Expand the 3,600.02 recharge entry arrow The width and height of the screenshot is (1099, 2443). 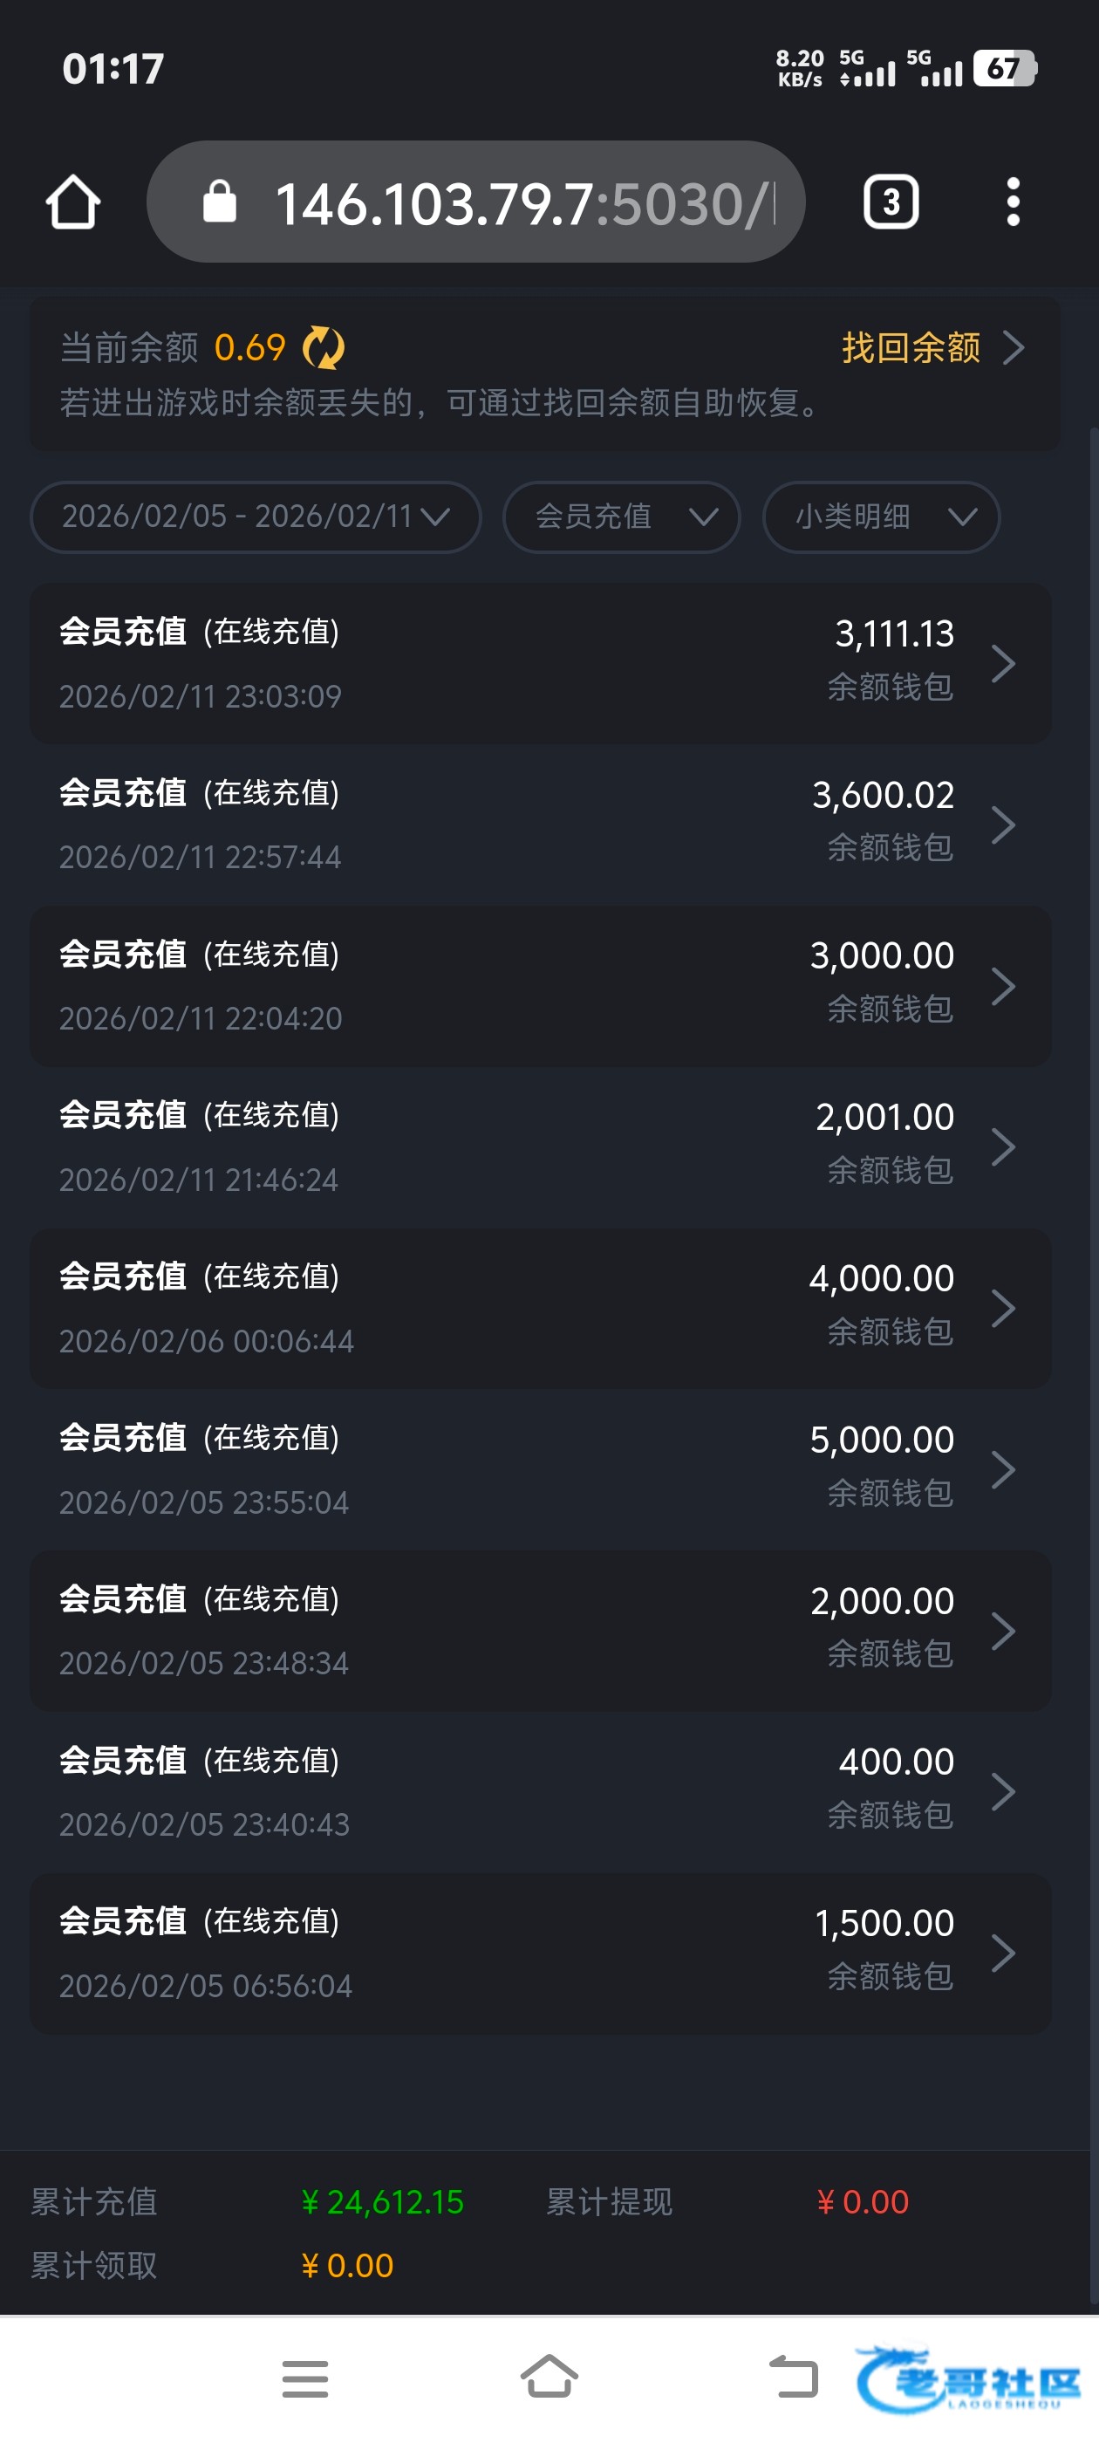[1003, 825]
